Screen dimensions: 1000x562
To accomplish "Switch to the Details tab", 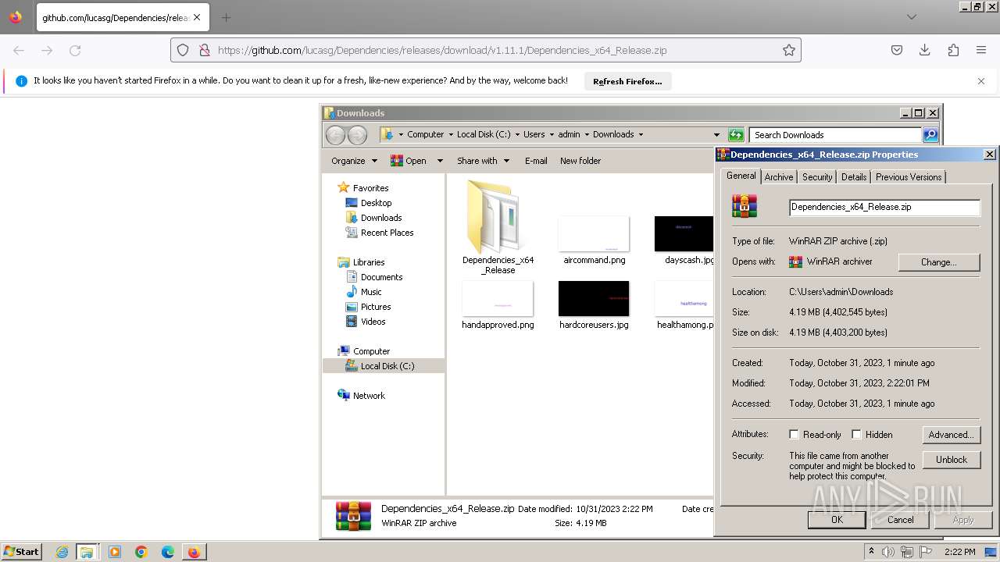I will tap(854, 177).
